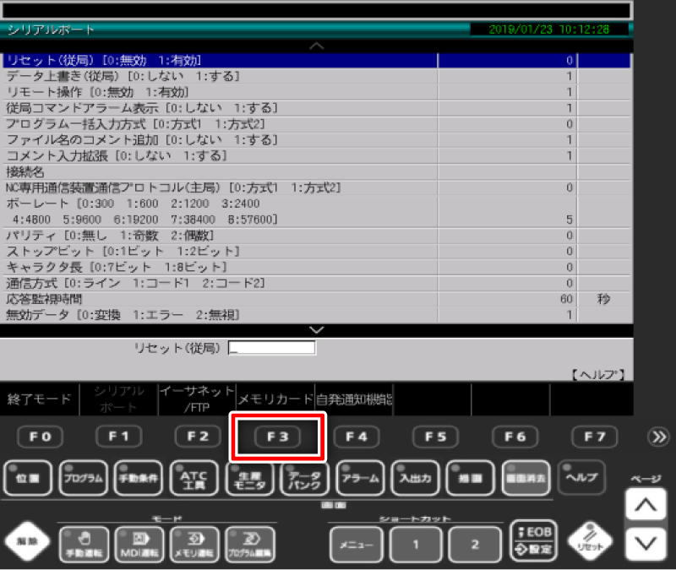Open the アラーム alarm screen
Image resolution: width=676 pixels, height=570 pixels.
pos(360,478)
